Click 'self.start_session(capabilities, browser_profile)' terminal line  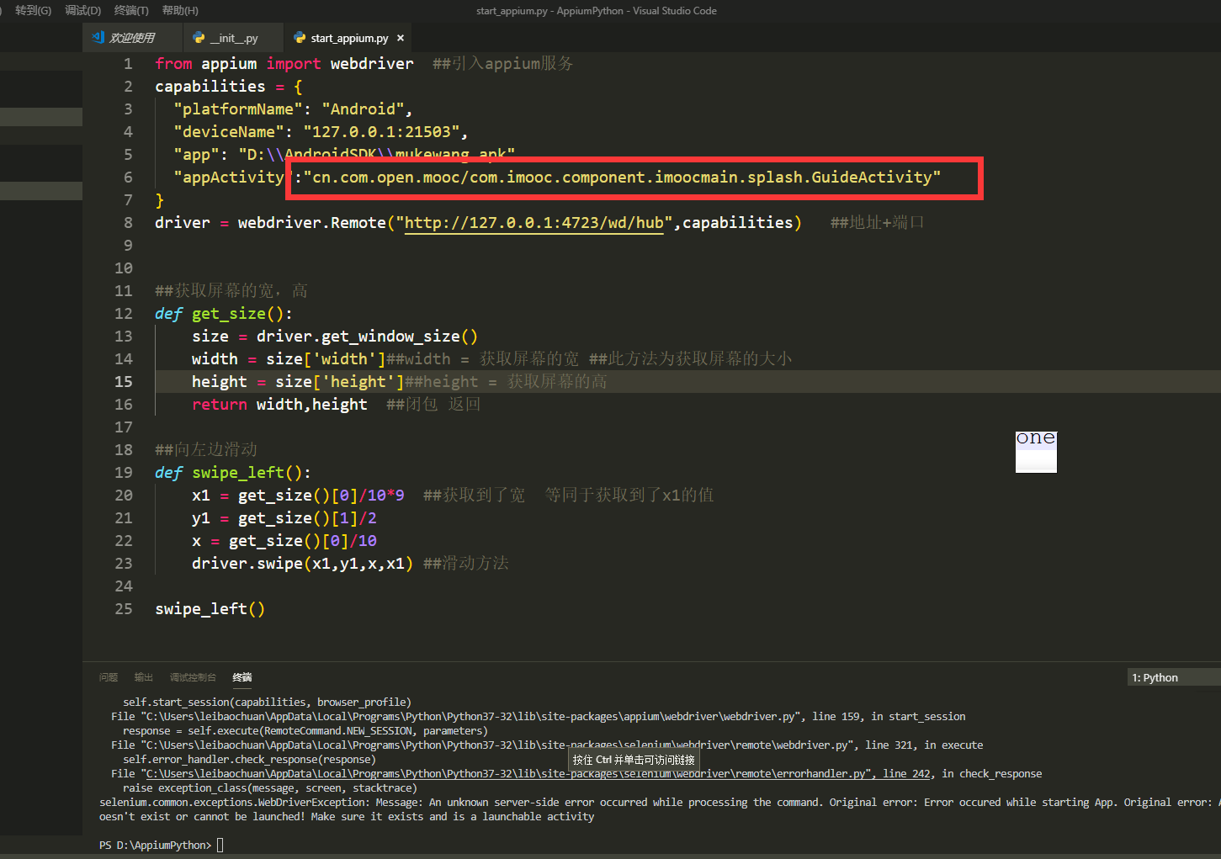[x=267, y=703]
